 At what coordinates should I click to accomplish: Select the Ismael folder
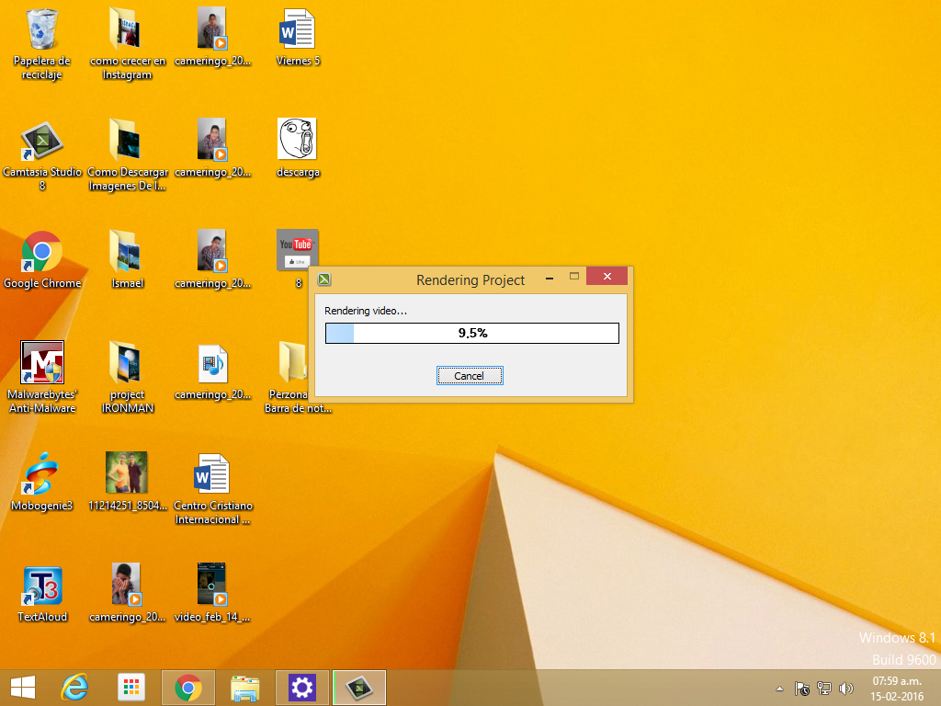[x=127, y=260]
